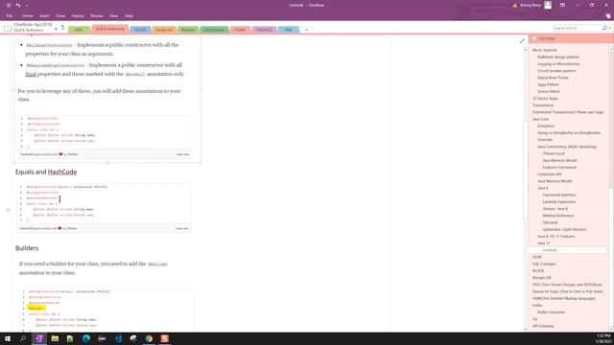Click the OneNote taskbar icon

(39, 338)
